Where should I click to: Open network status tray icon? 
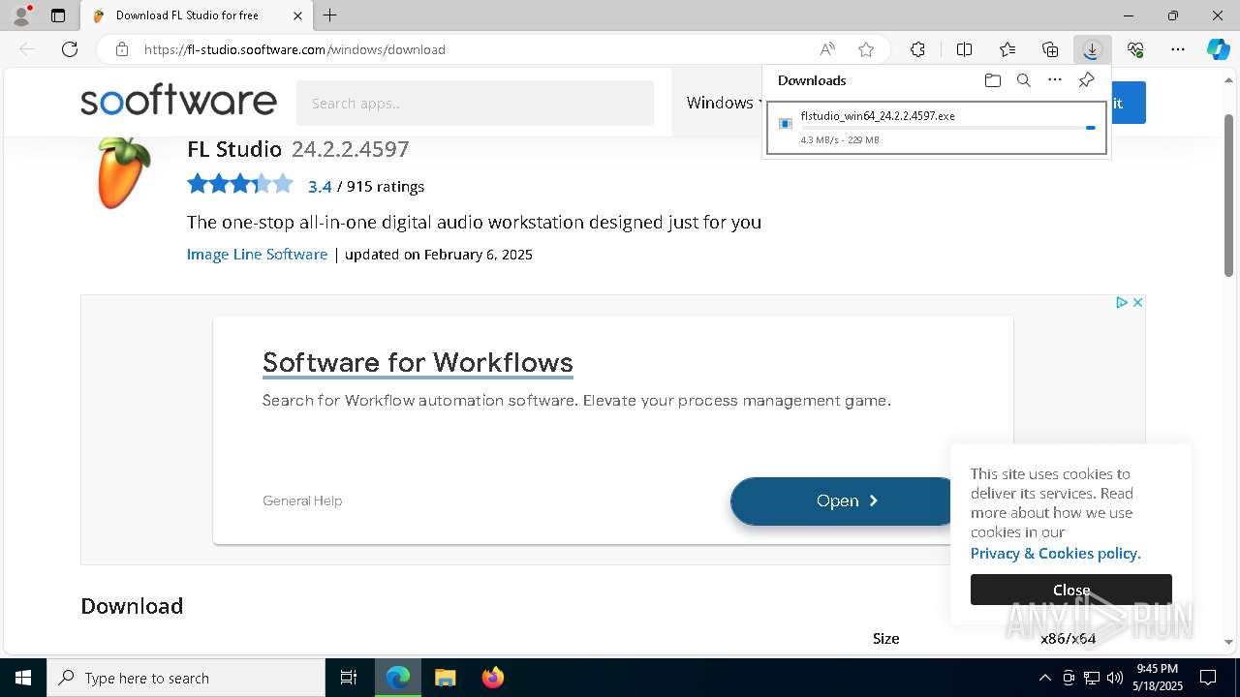point(1092,678)
